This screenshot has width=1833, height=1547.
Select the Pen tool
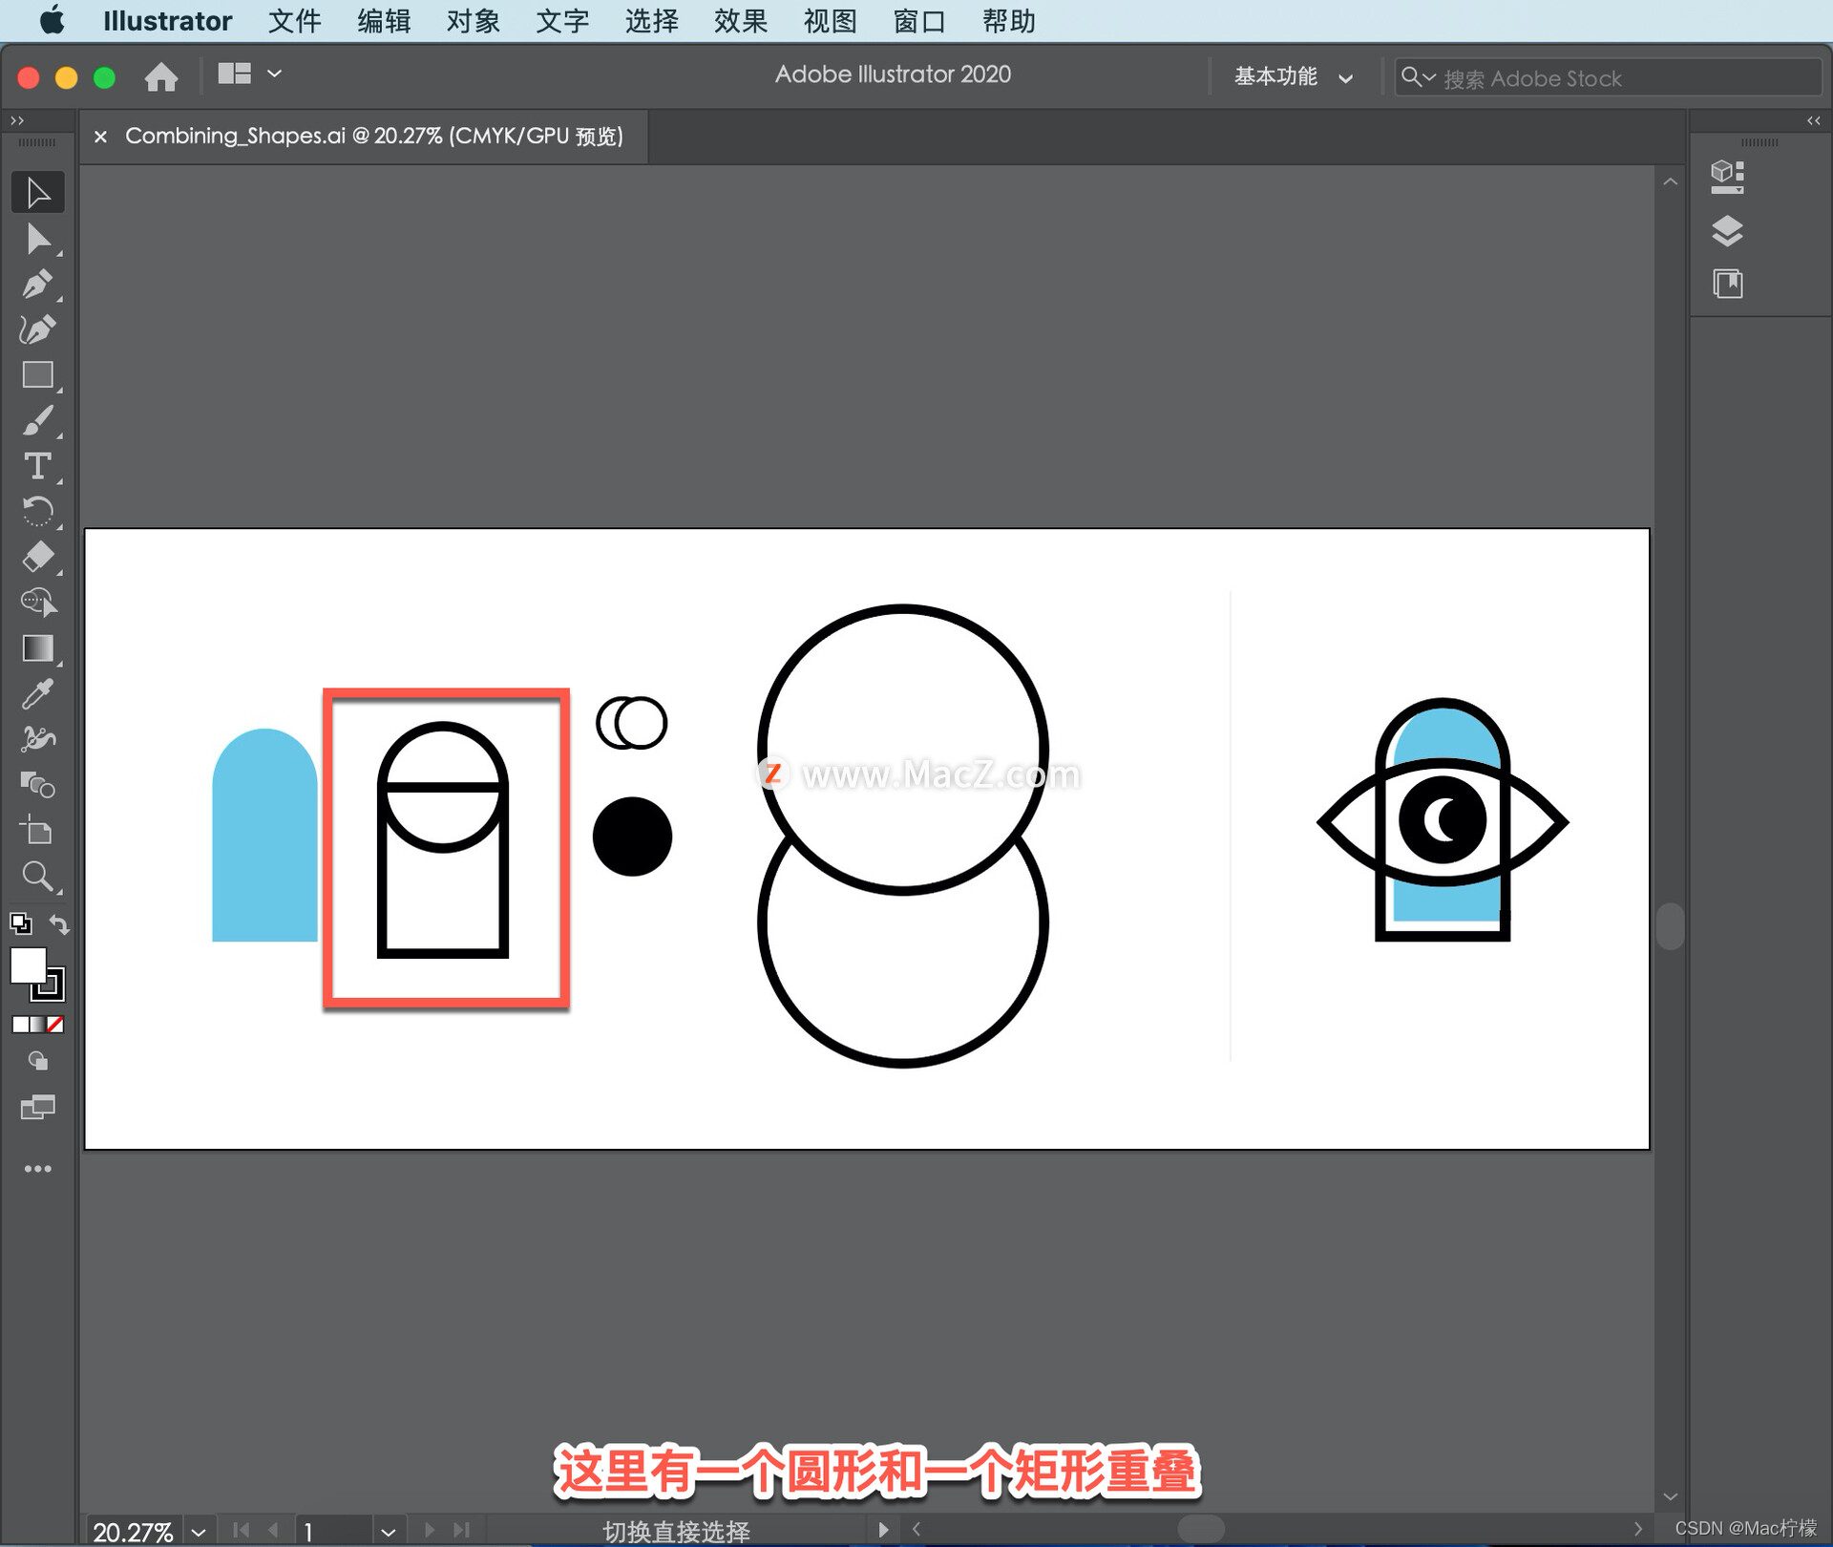click(38, 284)
